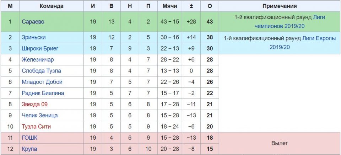This screenshot has width=341, height=155.
Task: Click the О points column header
Action: pyautogui.click(x=209, y=6)
